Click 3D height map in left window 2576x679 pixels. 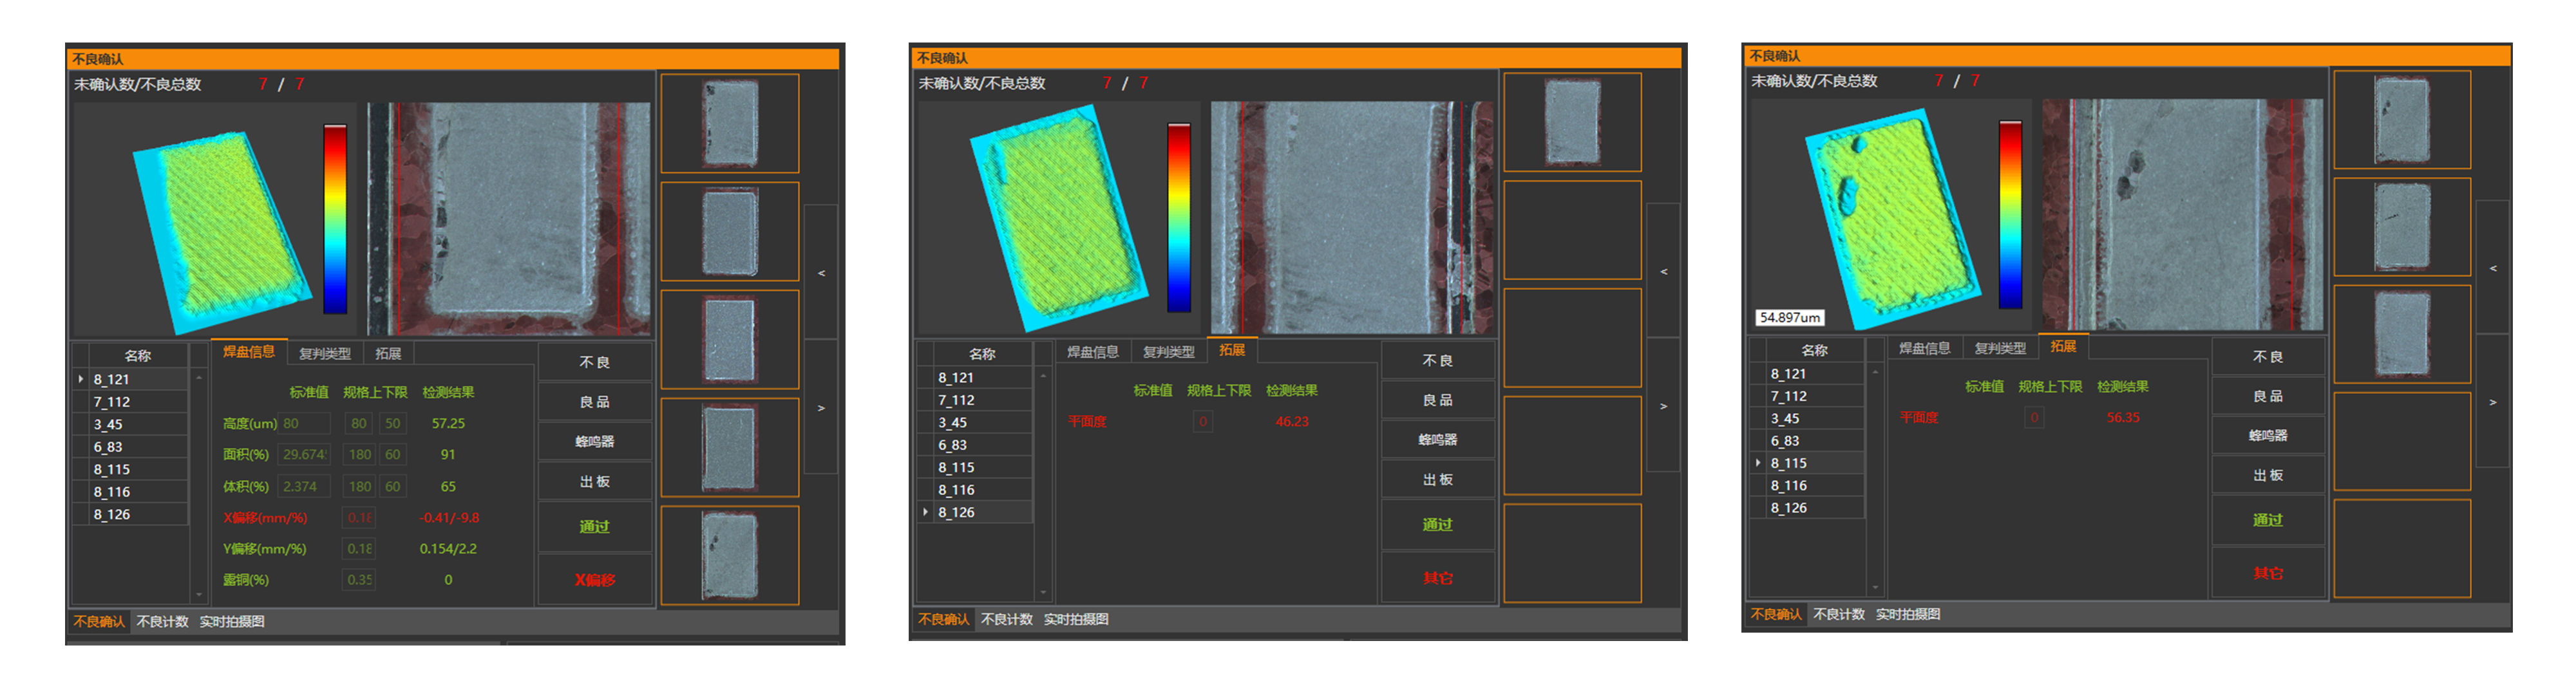[222, 232]
